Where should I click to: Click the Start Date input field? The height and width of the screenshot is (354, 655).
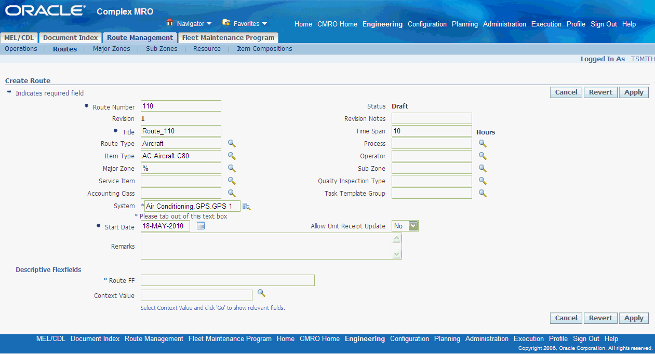165,226
